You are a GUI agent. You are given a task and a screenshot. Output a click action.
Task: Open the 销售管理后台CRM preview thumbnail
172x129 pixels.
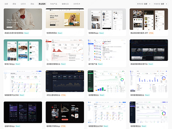pyautogui.click(x=107, y=112)
